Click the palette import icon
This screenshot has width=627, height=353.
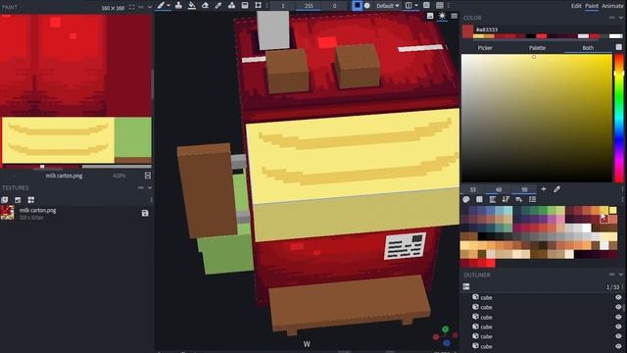point(466,199)
